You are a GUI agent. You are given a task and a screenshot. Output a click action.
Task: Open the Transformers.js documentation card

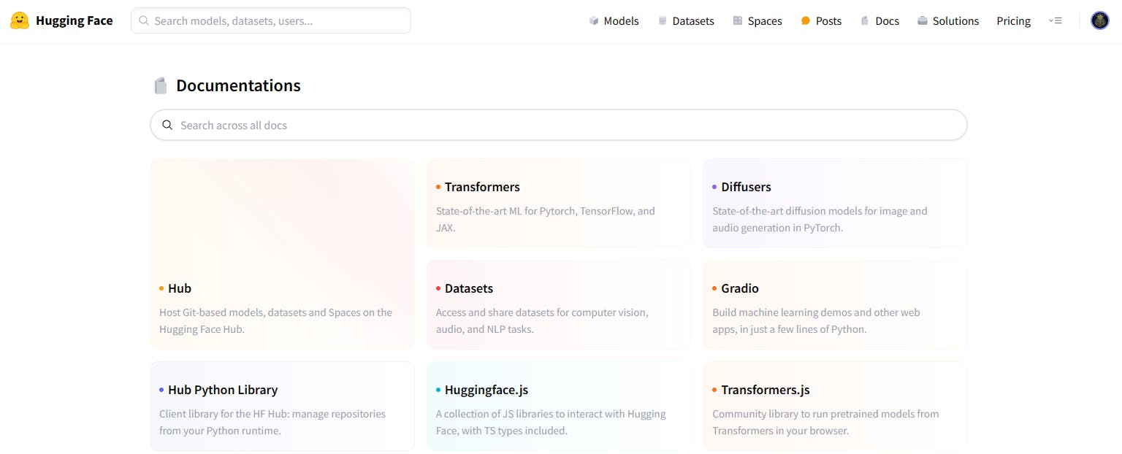[x=835, y=406]
